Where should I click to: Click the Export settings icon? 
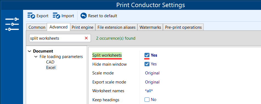31,16
